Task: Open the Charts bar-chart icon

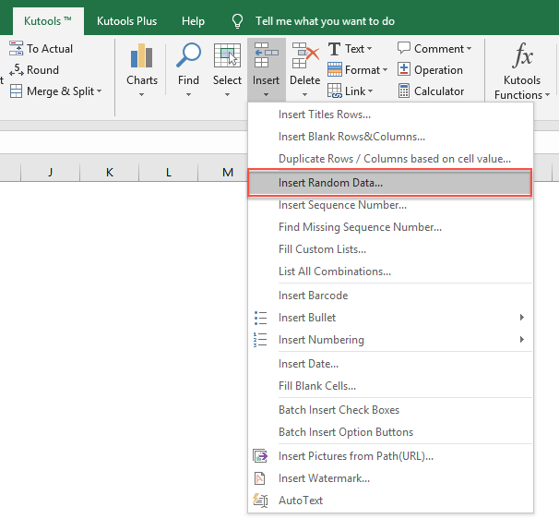Action: pos(141,55)
